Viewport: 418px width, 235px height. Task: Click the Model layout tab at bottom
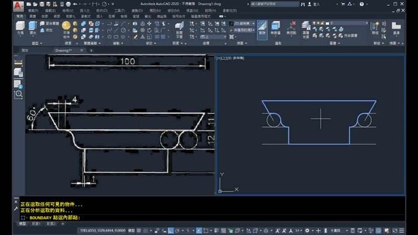pos(23,224)
